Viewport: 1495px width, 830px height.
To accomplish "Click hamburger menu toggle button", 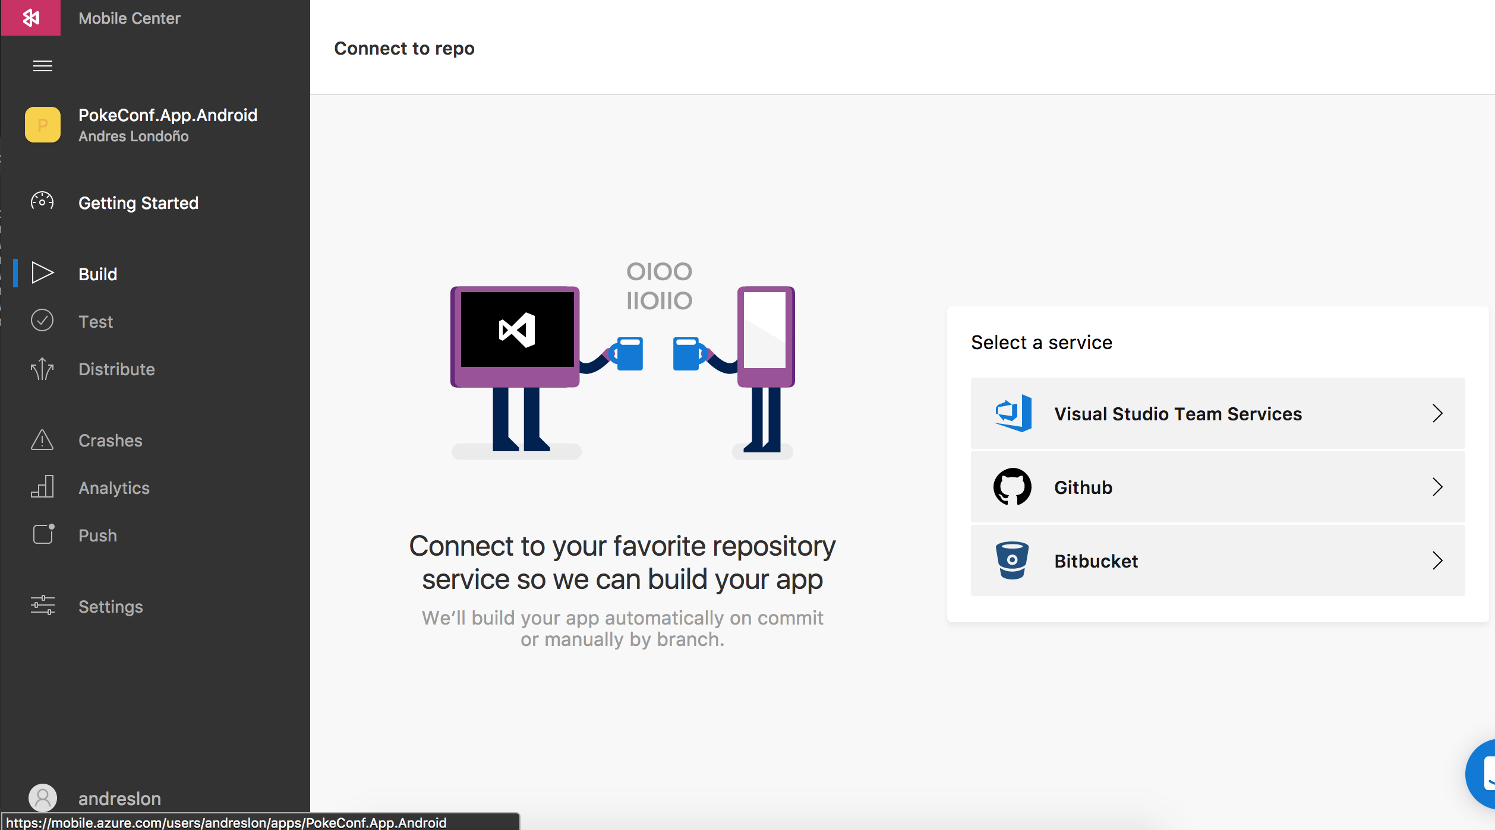I will point(43,65).
